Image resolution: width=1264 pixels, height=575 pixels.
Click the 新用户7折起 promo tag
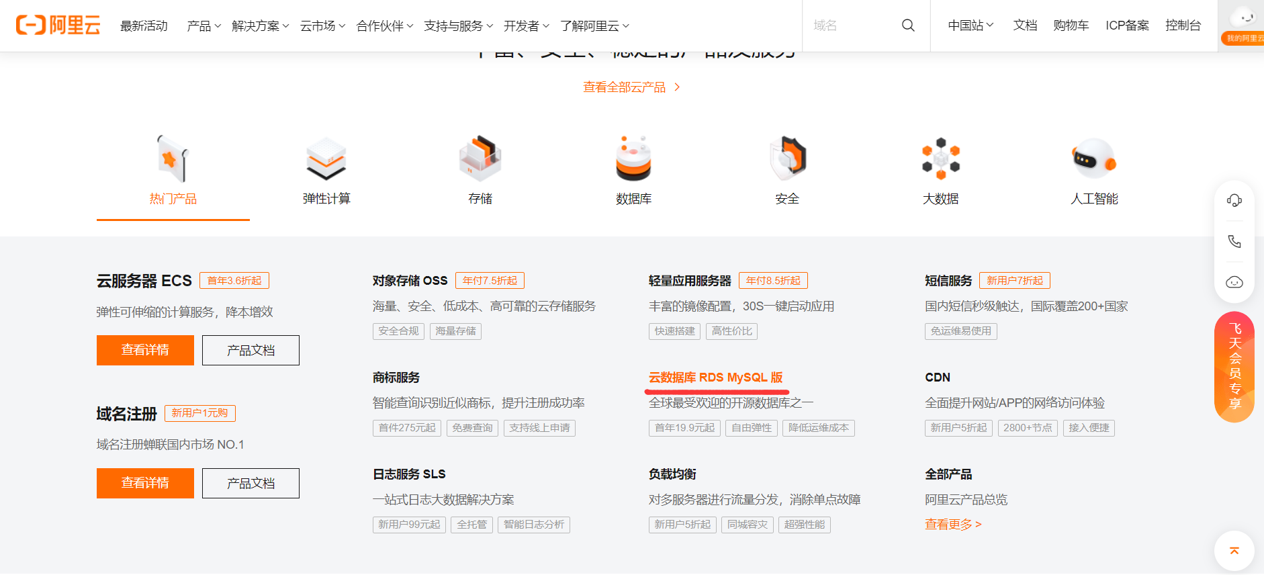(x=1015, y=280)
